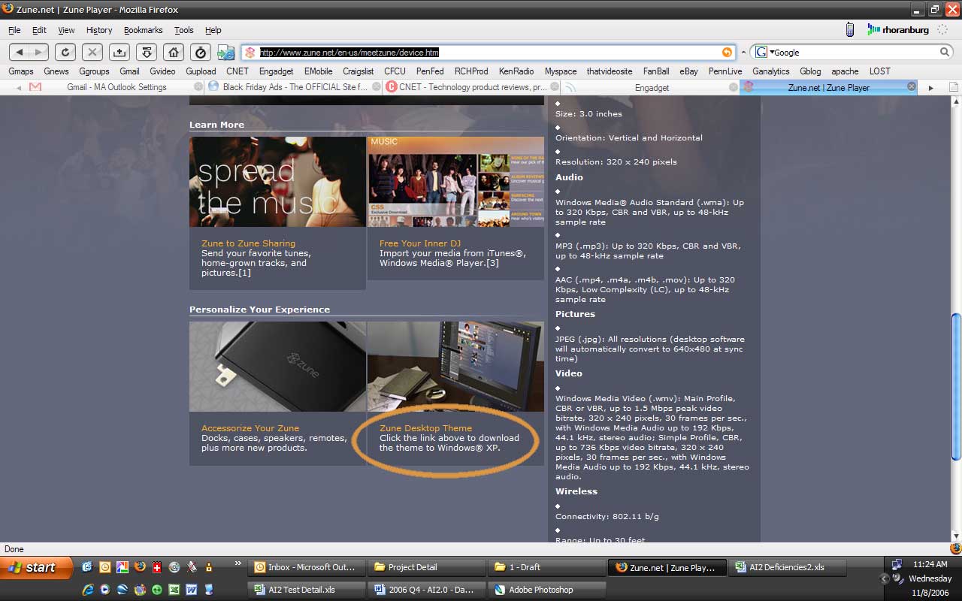Open downloads using the down-arrow toolbar icon

[x=146, y=52]
